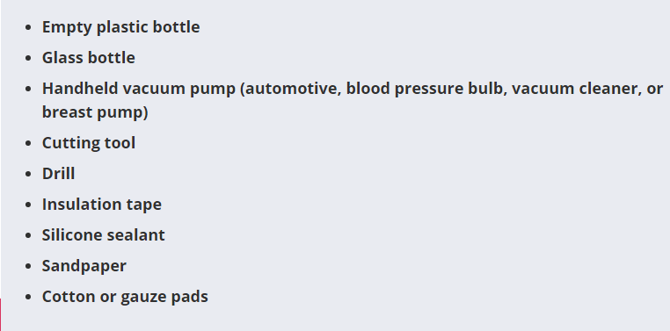Click on 'Handheld vacuum pump' text
This screenshot has width=670, height=331.
click(x=138, y=89)
